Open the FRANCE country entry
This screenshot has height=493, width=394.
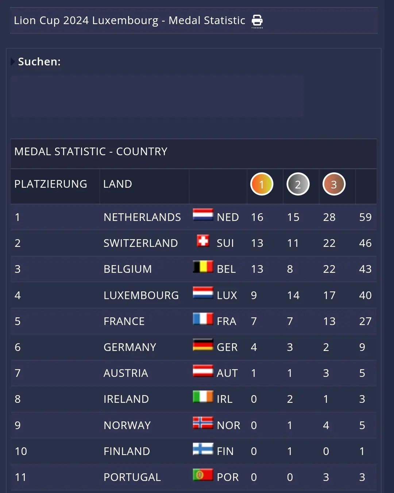click(x=124, y=321)
